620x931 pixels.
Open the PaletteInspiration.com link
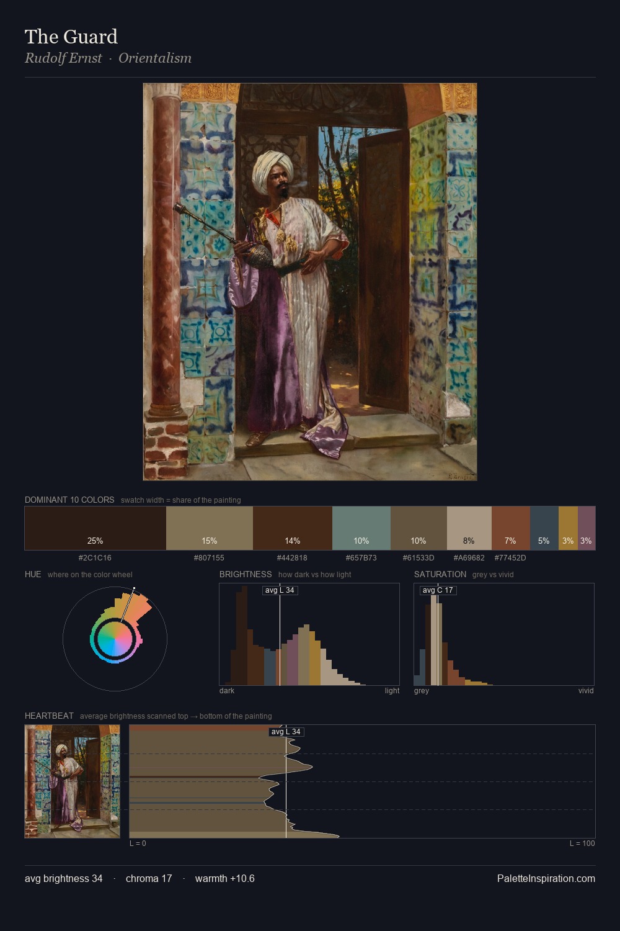(x=546, y=878)
